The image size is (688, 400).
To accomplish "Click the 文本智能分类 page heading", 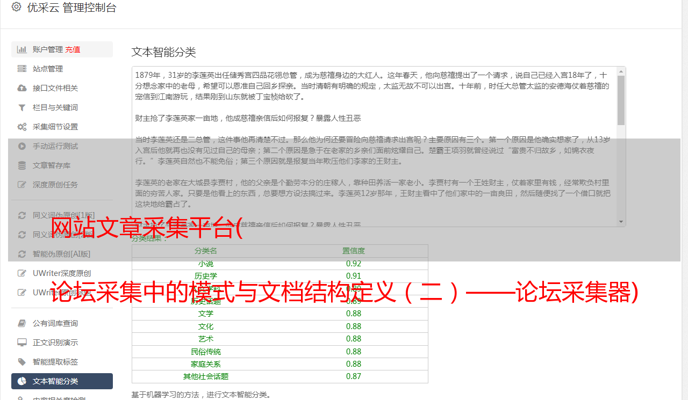I will 164,52.
